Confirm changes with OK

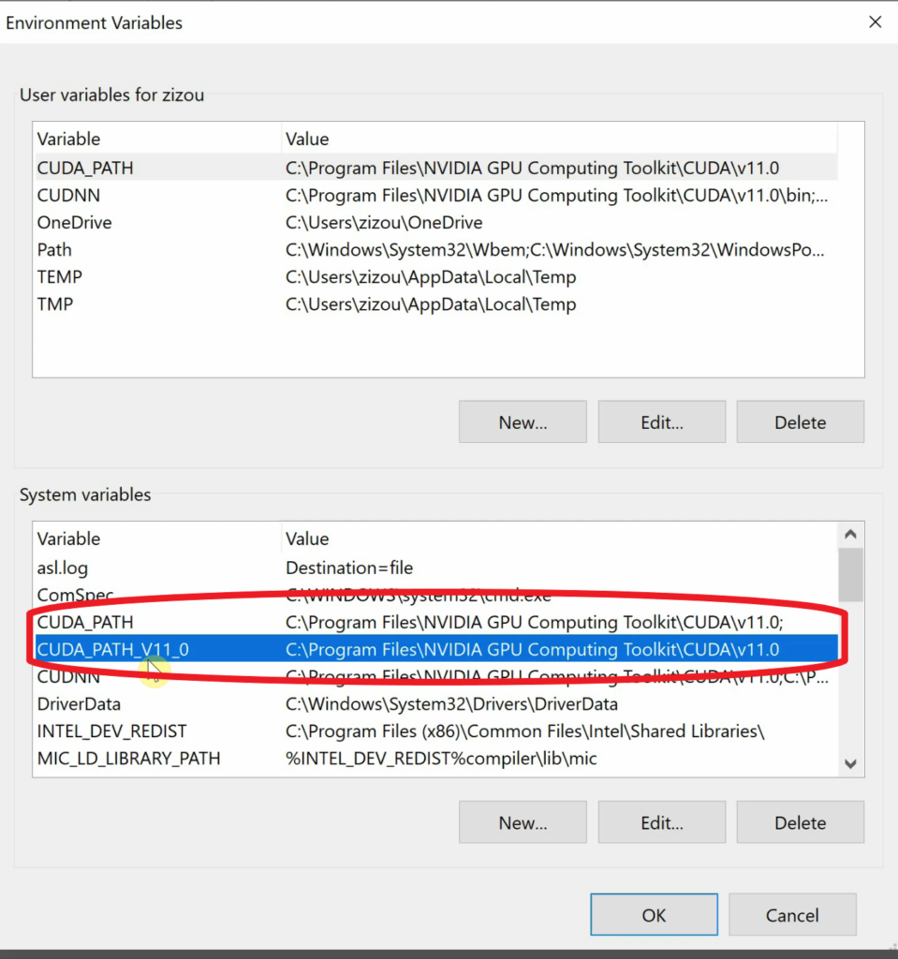[654, 914]
